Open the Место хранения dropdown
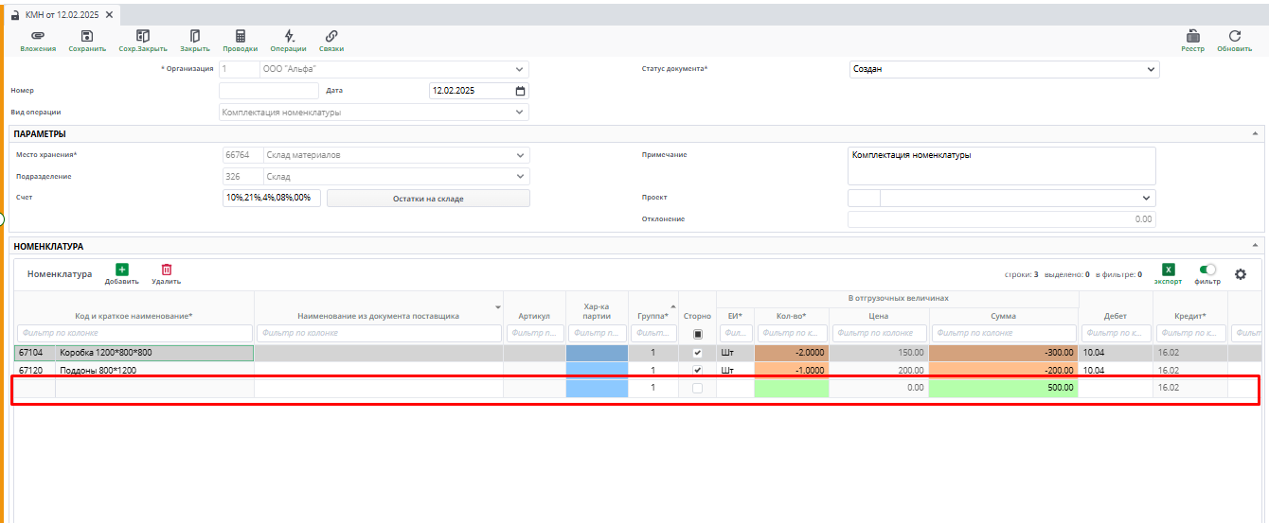 [520, 155]
